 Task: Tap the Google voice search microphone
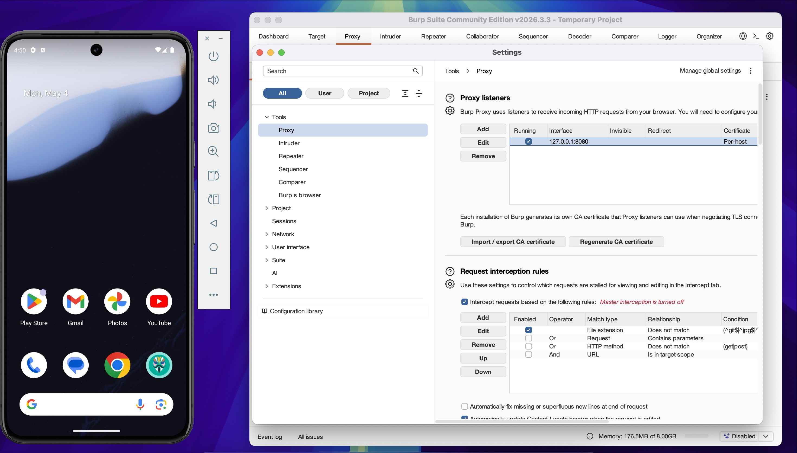click(x=140, y=404)
